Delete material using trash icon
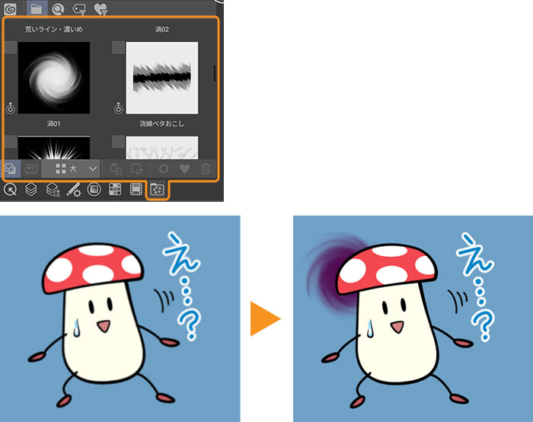This screenshot has height=422, width=533. point(206,168)
